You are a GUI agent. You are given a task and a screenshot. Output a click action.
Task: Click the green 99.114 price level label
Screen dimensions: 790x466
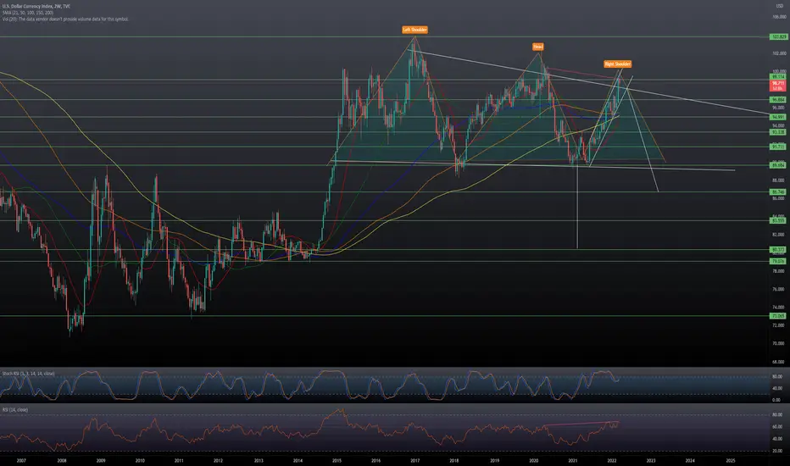(778, 76)
